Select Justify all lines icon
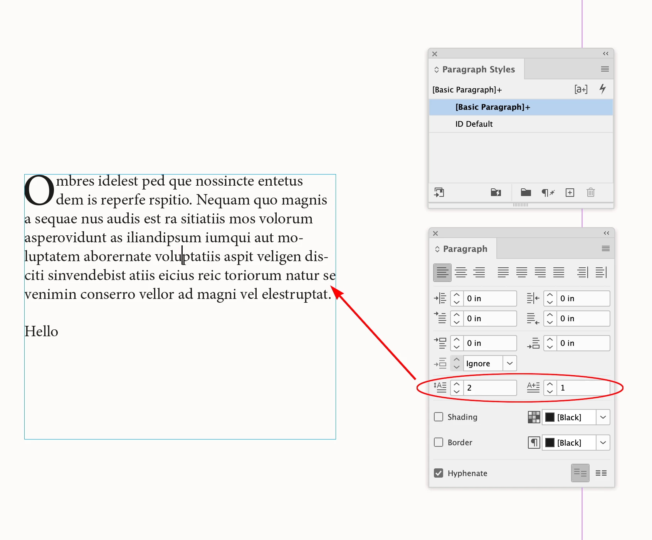652x540 pixels. (558, 273)
